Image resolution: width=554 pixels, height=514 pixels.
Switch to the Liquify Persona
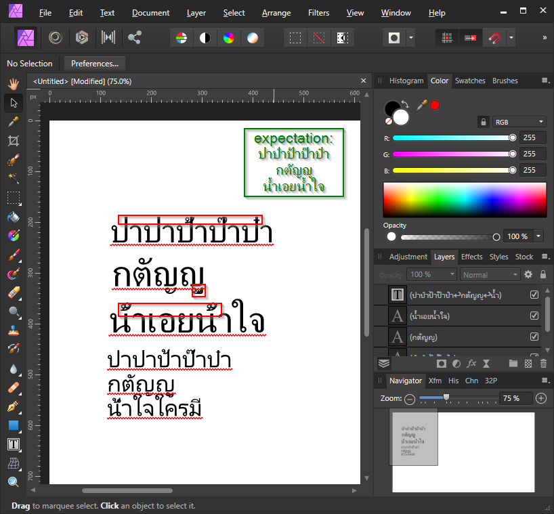56,37
